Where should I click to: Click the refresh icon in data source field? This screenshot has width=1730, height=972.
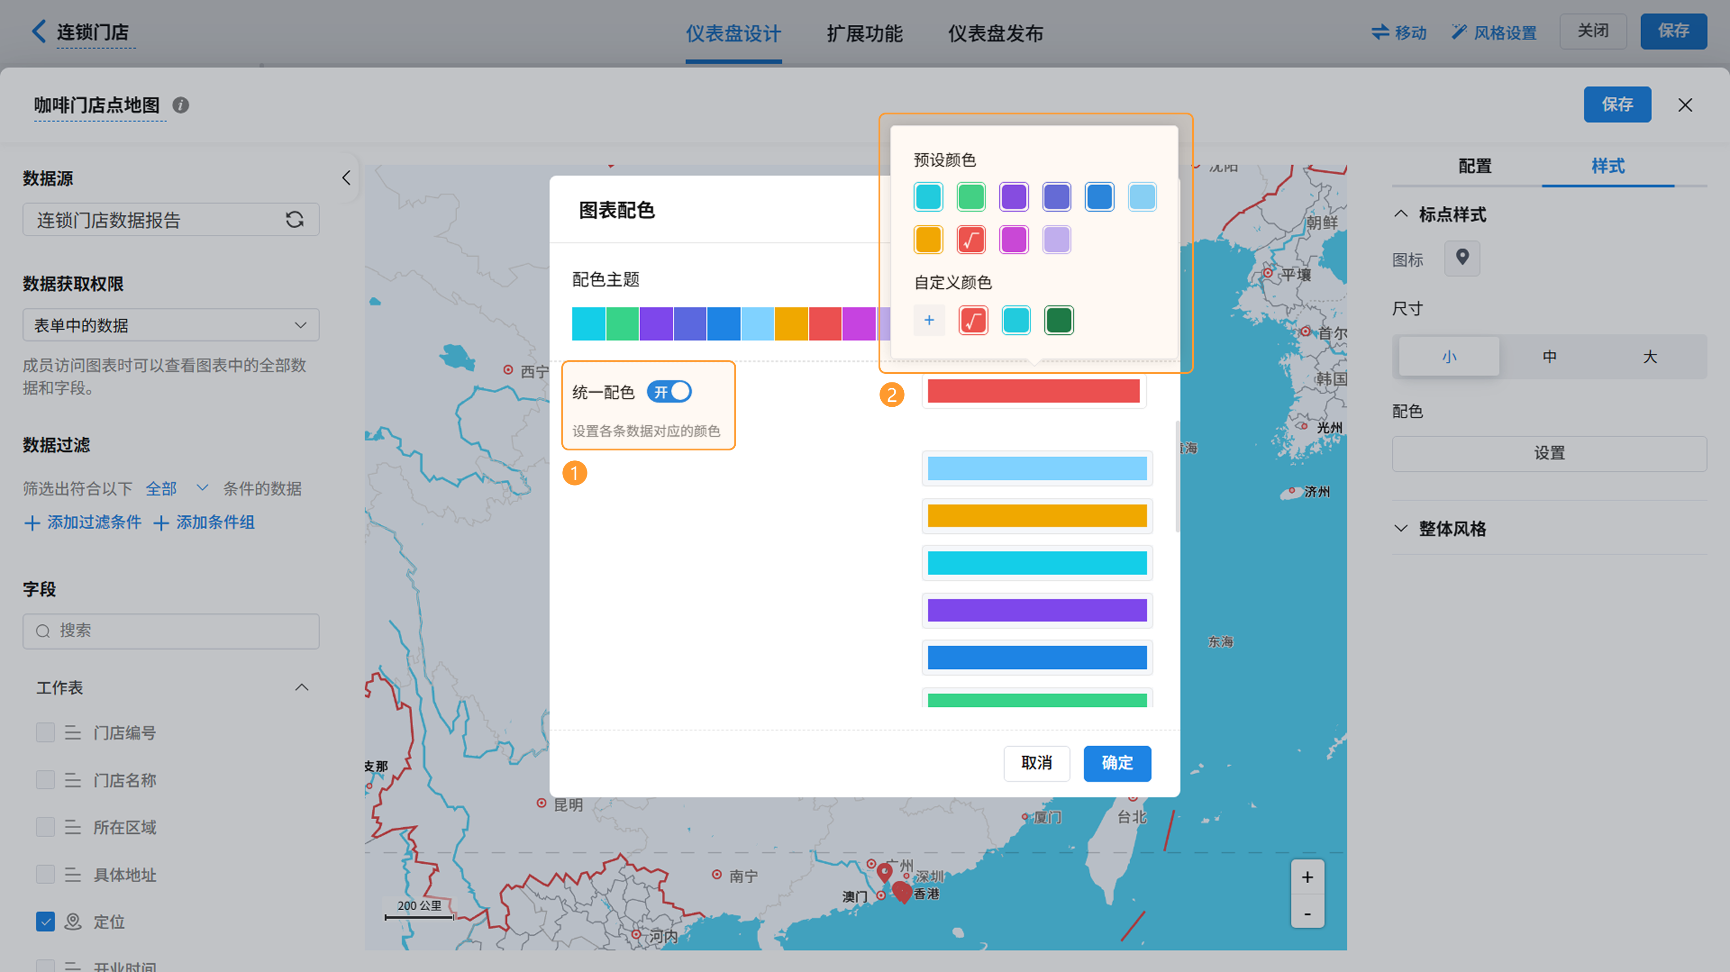click(294, 219)
